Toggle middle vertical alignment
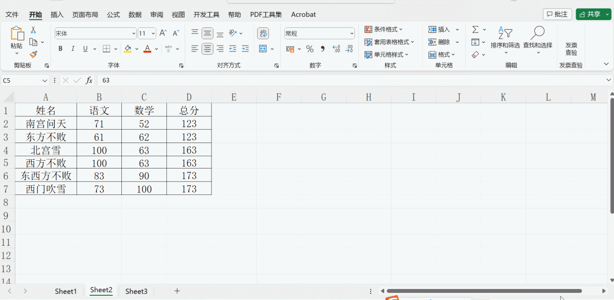 coord(207,33)
